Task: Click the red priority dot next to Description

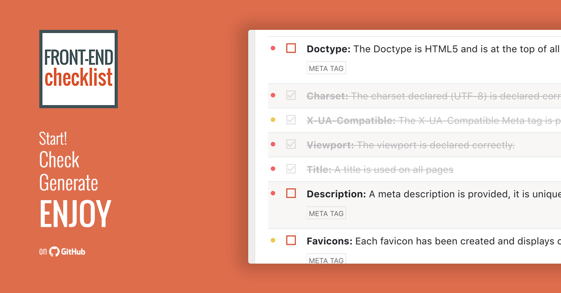Action: click(273, 192)
